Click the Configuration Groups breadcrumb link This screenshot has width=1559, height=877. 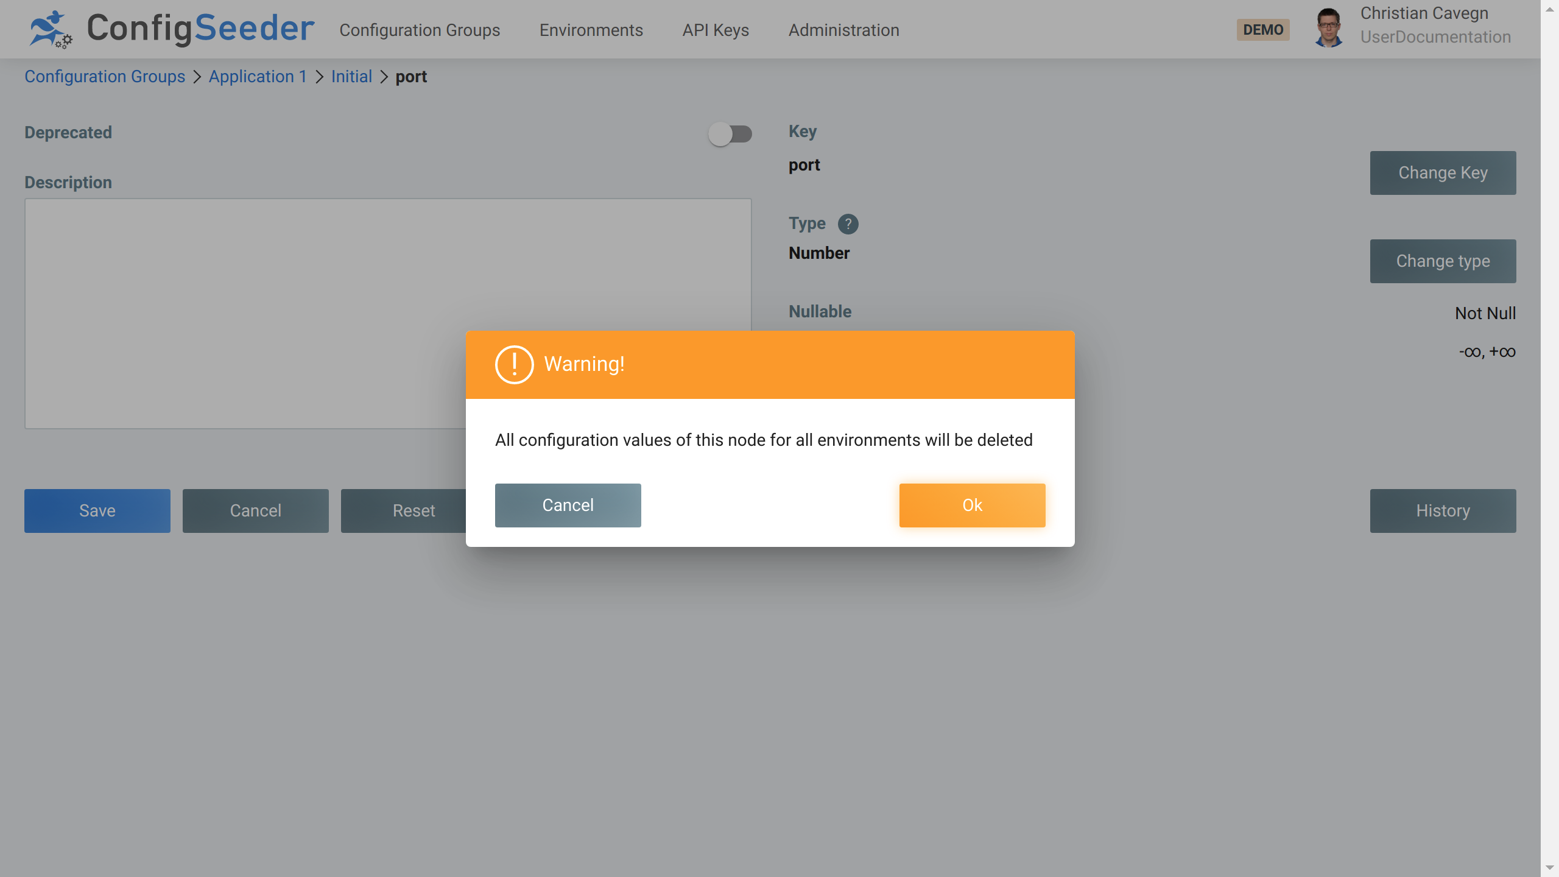105,77
